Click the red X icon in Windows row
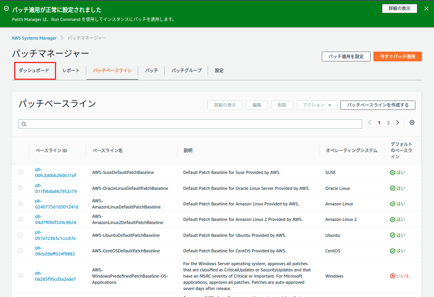The width and height of the screenshot is (434, 297). pos(392,276)
